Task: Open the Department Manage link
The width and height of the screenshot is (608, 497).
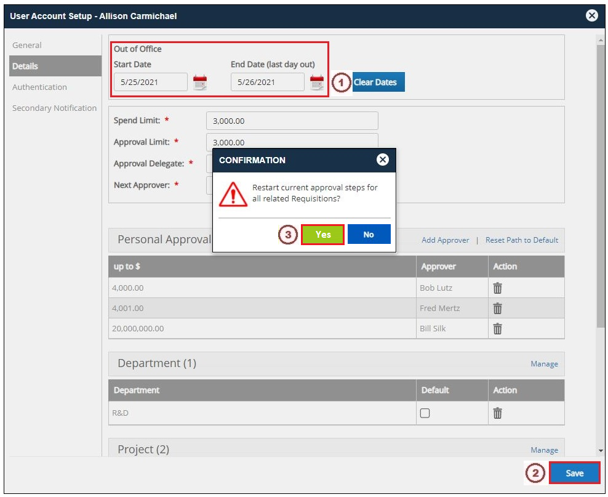Action: 544,364
